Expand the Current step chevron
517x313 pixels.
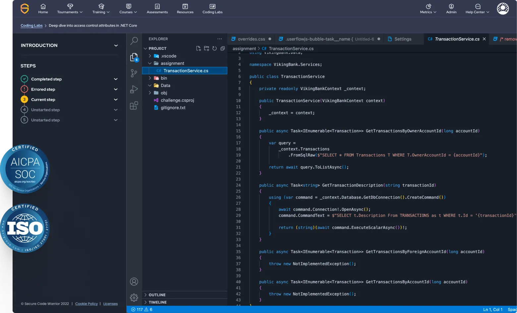[x=116, y=100]
